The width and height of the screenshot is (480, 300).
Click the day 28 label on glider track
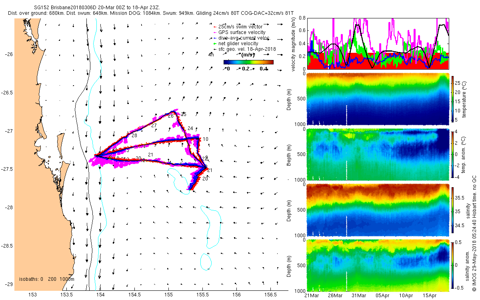pyautogui.click(x=134, y=136)
